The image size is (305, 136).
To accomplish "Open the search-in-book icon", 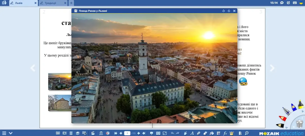I will pos(84,133).
